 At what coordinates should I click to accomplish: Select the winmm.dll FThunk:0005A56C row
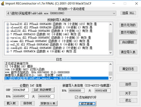point(50,41)
